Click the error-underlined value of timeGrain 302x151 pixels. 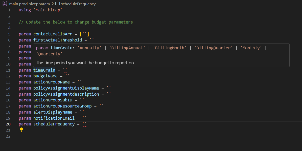[65, 70]
